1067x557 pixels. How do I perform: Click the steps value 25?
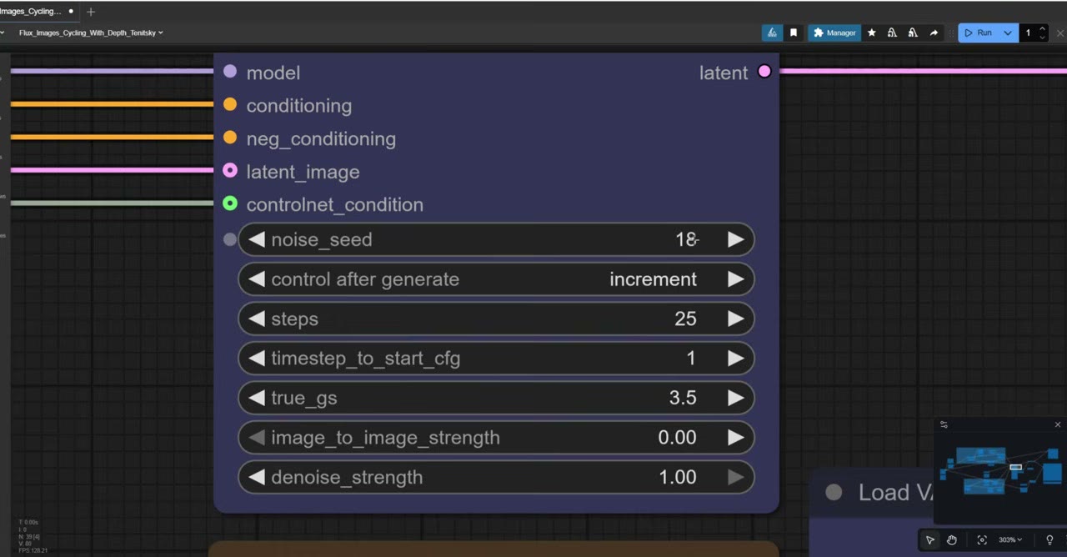(x=685, y=319)
